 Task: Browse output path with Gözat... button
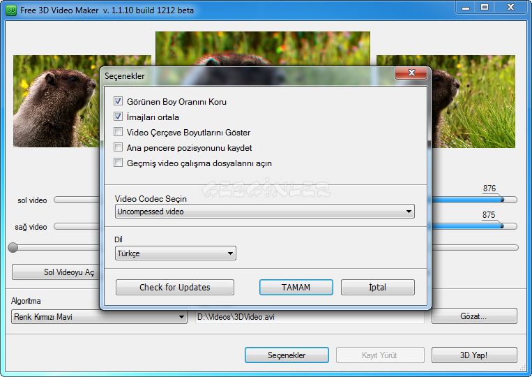tap(474, 316)
